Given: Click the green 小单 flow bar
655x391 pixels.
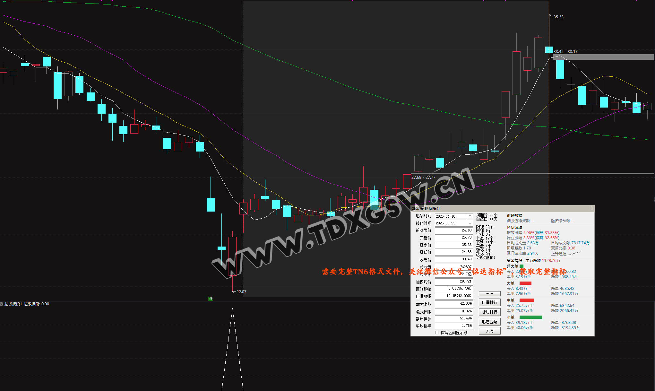Looking at the screenshot, I should point(530,317).
